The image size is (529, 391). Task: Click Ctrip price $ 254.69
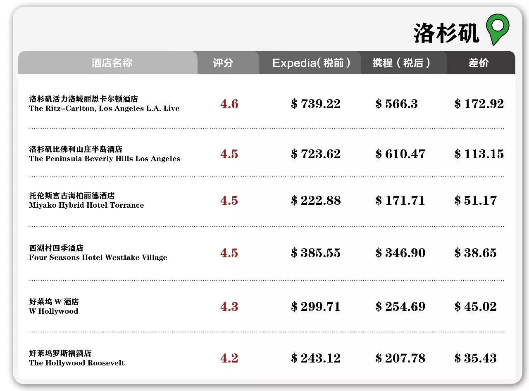pyautogui.click(x=400, y=307)
